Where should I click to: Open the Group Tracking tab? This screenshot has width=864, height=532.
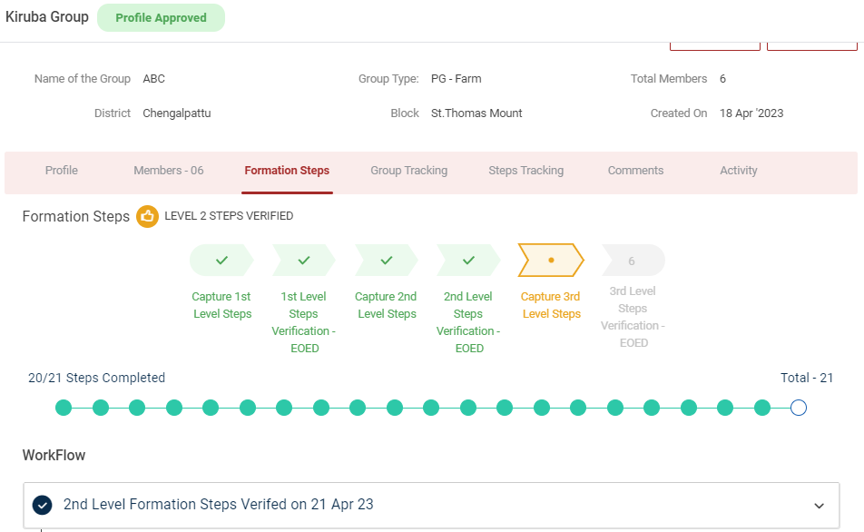point(408,171)
